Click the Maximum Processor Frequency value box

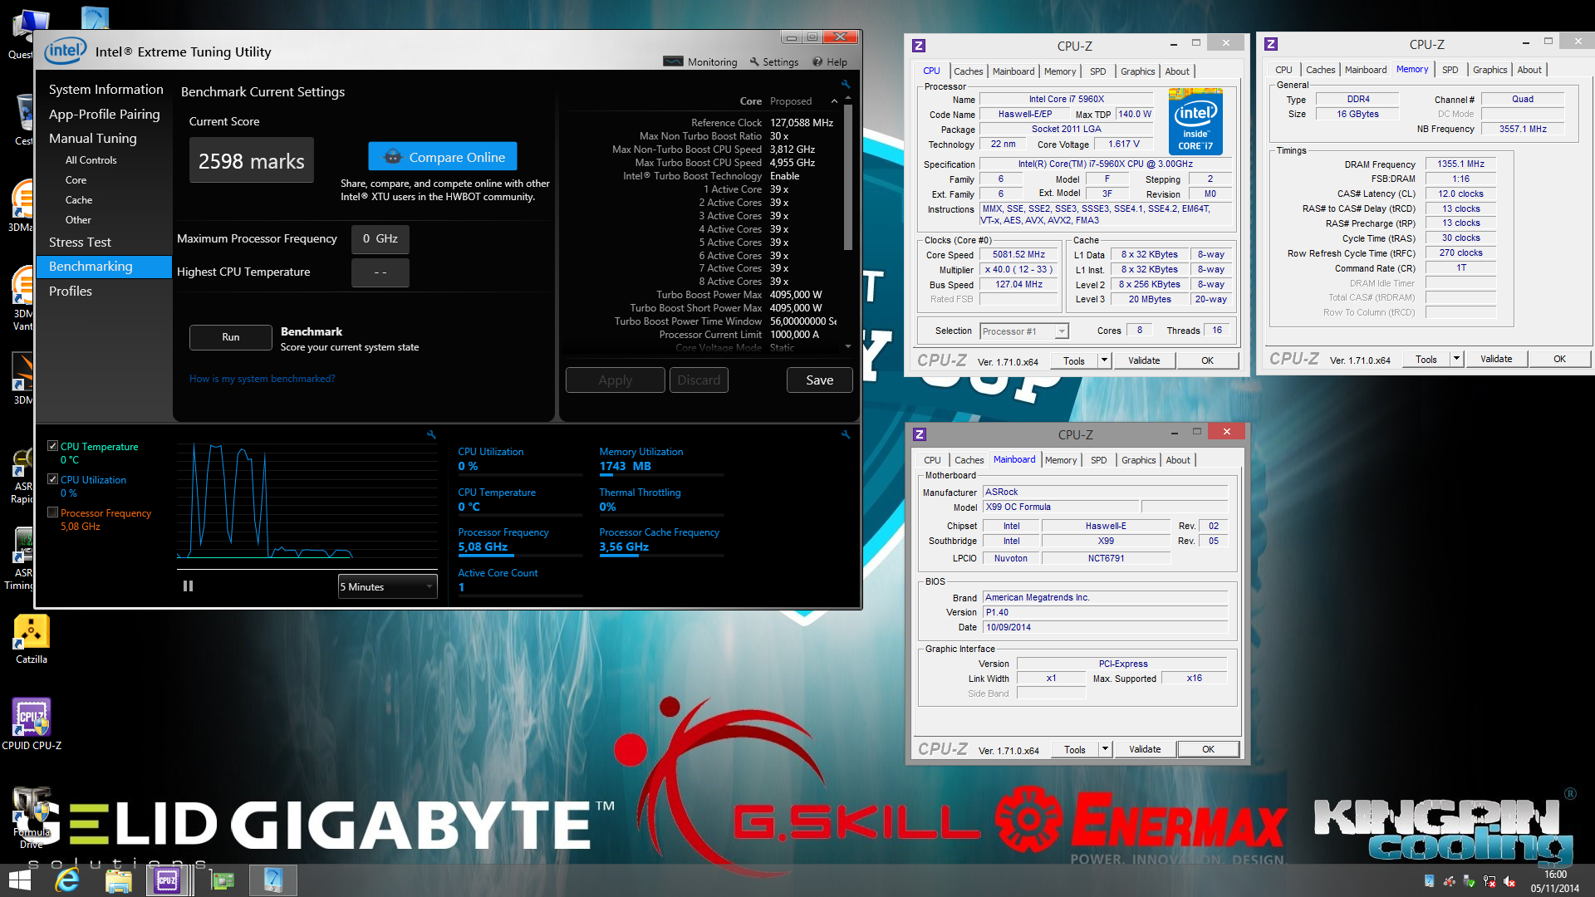380,239
